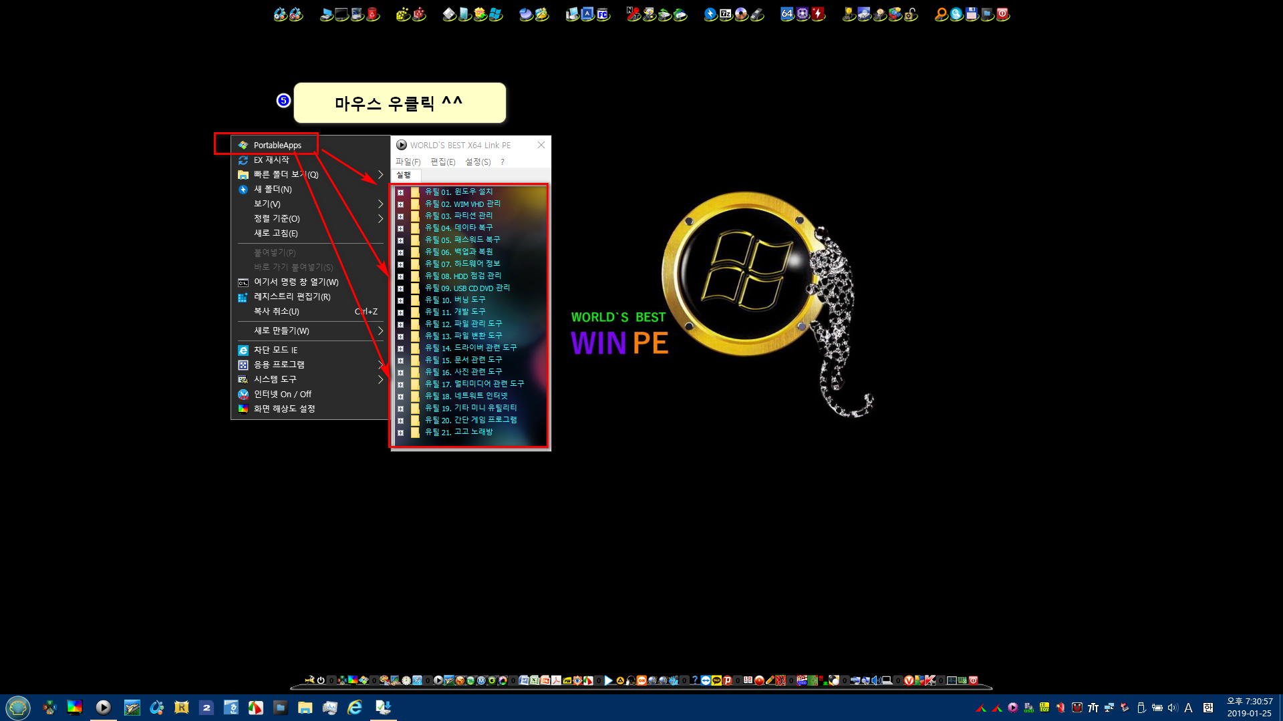Screen dimensions: 1283x721
Task: Expand the '유틸 03. 파티션 관리' tree node
Action: click(x=400, y=216)
